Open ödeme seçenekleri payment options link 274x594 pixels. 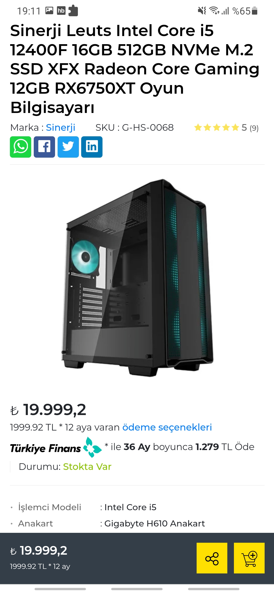167,427
